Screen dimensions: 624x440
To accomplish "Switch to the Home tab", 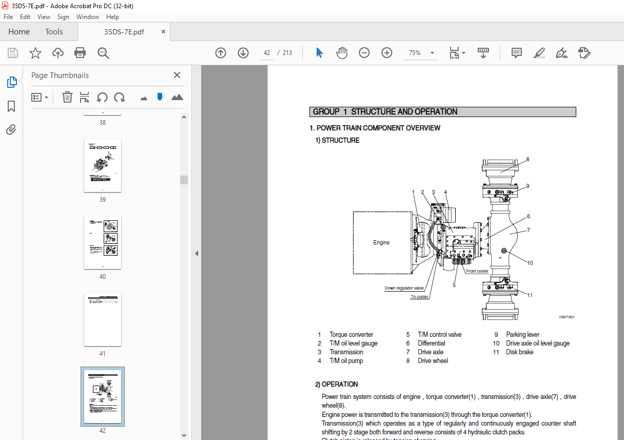I will click(x=19, y=32).
